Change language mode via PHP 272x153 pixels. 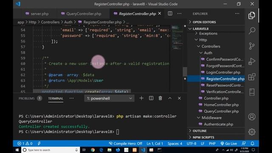coord(212,144)
